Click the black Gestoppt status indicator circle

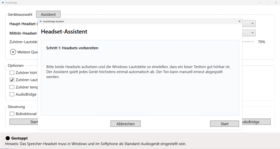[8, 138]
